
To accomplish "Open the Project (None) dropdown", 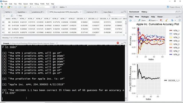I will pyautogui.click(x=174, y=7).
